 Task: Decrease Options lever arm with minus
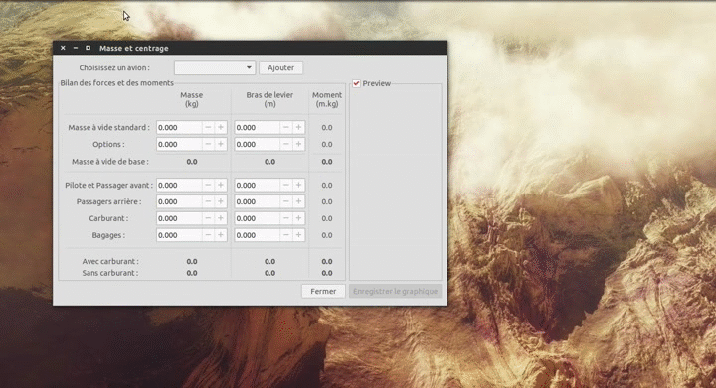click(286, 144)
